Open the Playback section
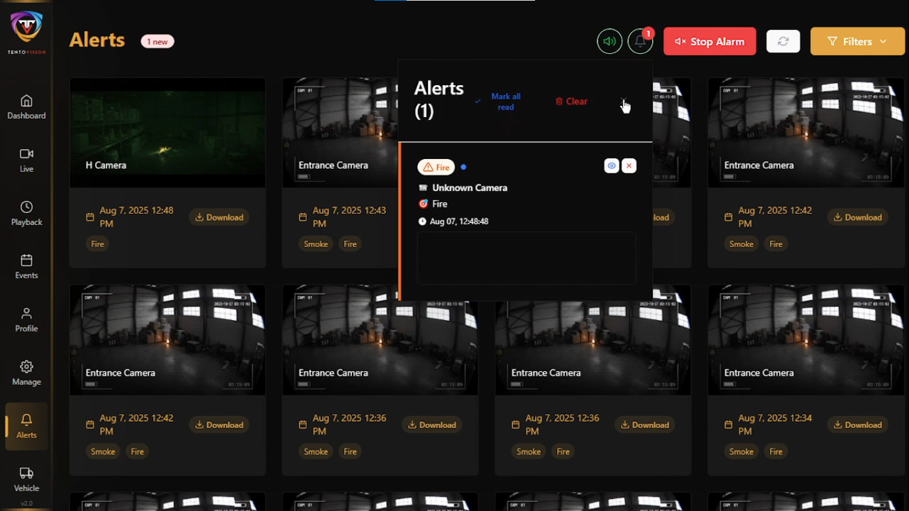The width and height of the screenshot is (909, 511). [27, 214]
